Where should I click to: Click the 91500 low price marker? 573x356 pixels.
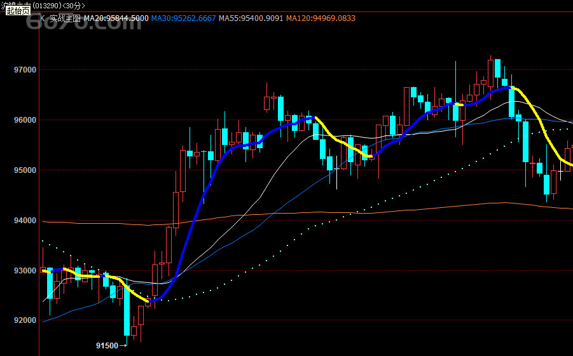(x=107, y=345)
